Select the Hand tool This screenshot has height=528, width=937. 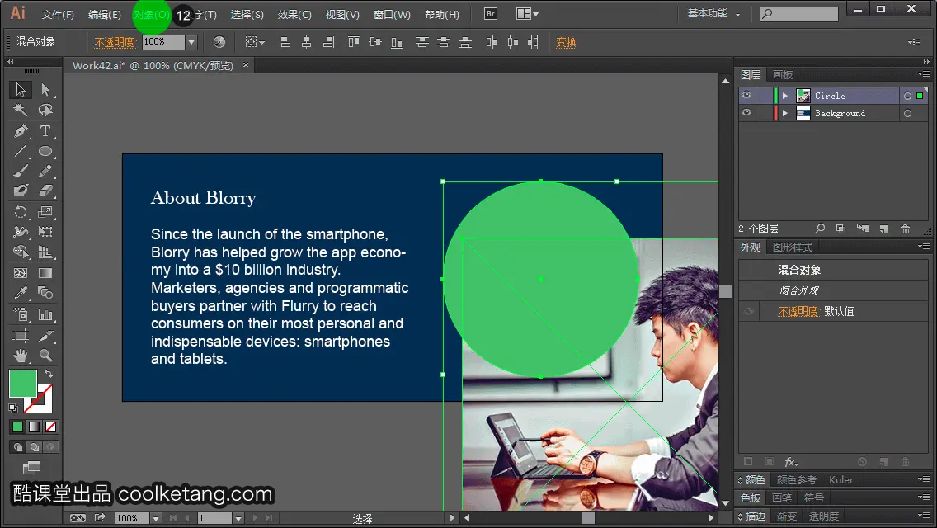(21, 356)
